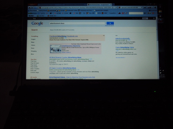Select the News filter in sidebar
The width and height of the screenshot is (173, 129).
coord(33,48)
